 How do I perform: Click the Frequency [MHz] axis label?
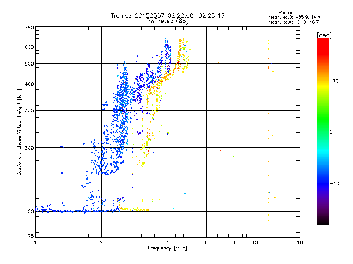[167, 249]
